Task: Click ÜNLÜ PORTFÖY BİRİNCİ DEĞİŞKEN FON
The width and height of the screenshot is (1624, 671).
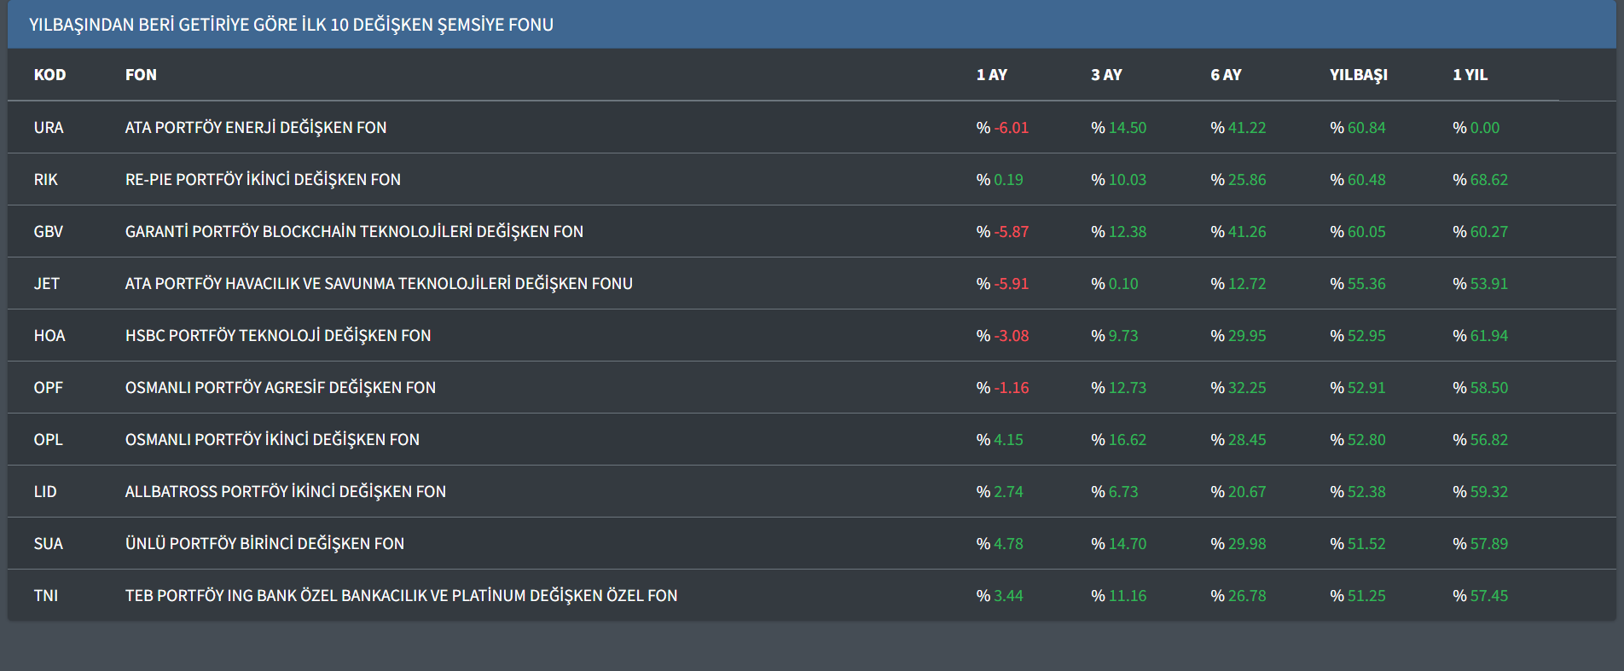Action: click(264, 543)
